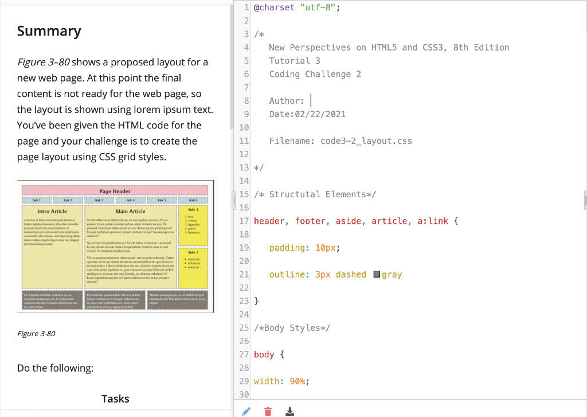Viewport: 587px width, 417px height.
Task: Click the Figure 3-80 layout thumbnail
Action: coord(115,245)
